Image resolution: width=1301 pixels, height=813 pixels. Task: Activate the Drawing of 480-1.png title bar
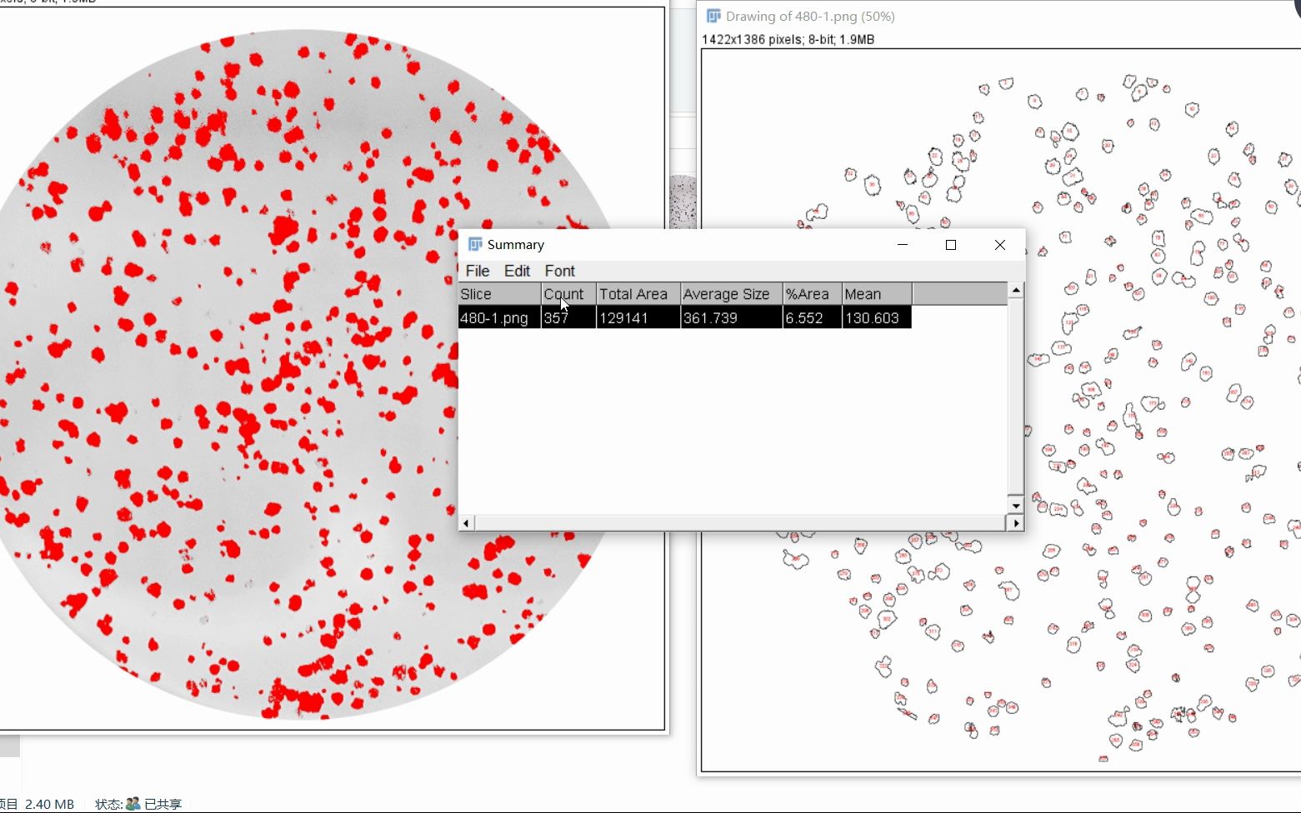pyautogui.click(x=998, y=16)
